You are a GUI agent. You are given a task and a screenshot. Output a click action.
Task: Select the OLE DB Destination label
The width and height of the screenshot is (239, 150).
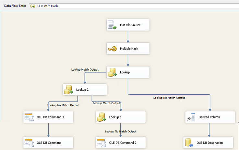209,143
